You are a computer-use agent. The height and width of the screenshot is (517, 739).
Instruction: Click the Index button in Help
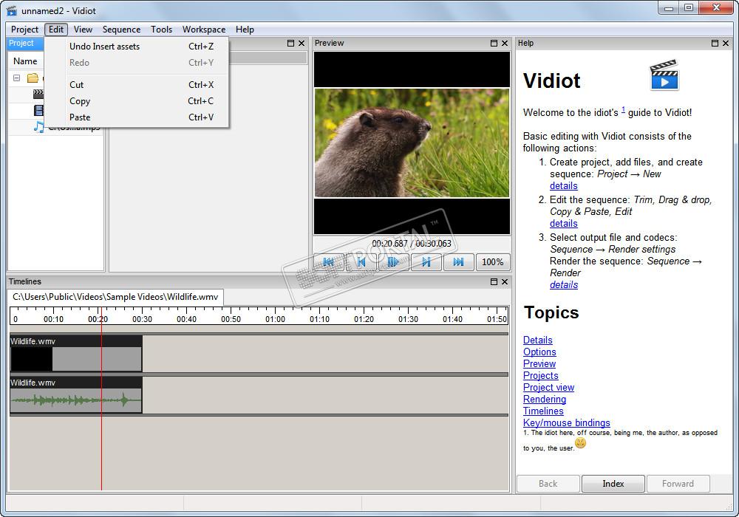tap(613, 484)
